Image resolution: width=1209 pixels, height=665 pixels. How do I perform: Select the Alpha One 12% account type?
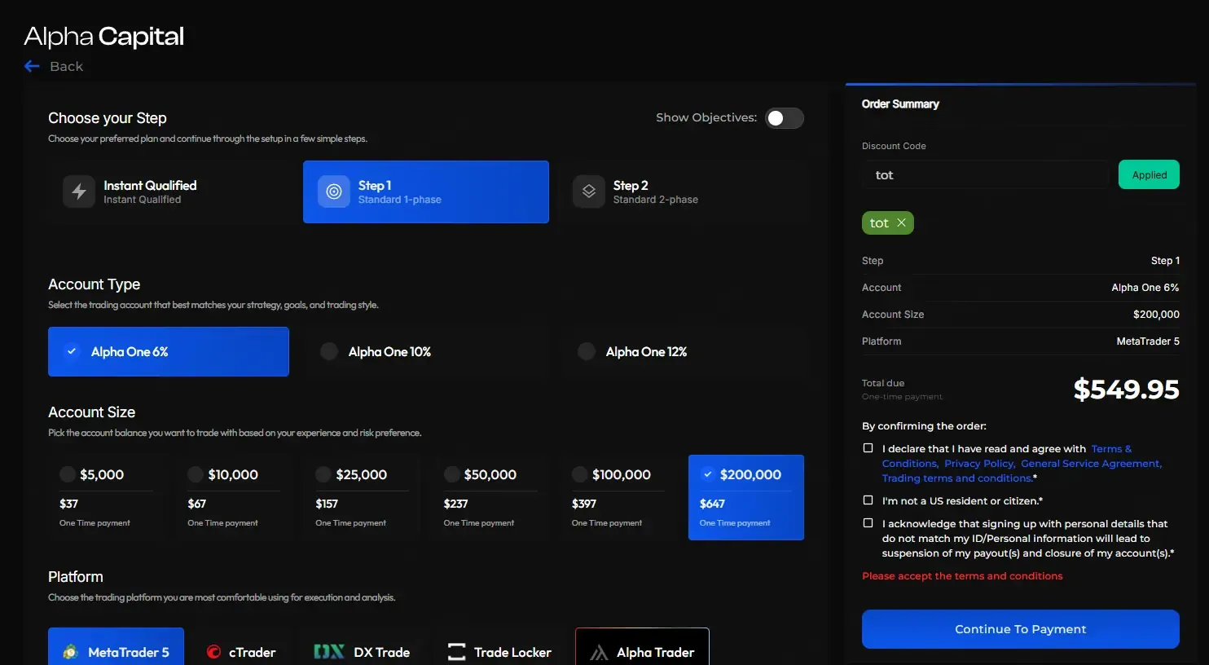click(x=683, y=352)
